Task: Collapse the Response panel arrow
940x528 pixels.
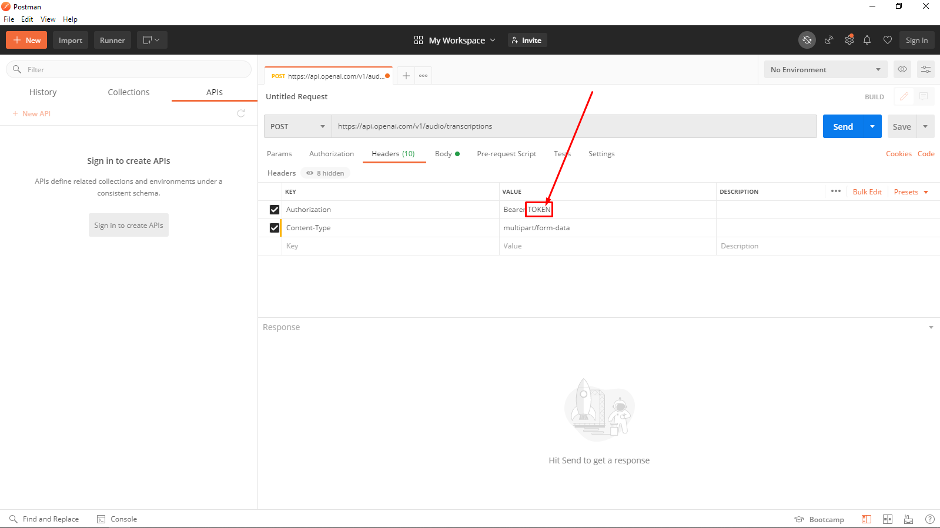Action: point(931,327)
